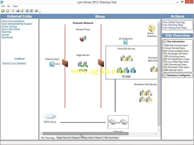
Task: Open Open Interoperability Program link
Action: tap(17, 24)
